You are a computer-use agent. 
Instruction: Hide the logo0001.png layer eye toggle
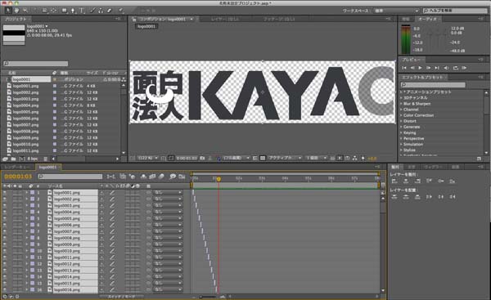pos(4,193)
